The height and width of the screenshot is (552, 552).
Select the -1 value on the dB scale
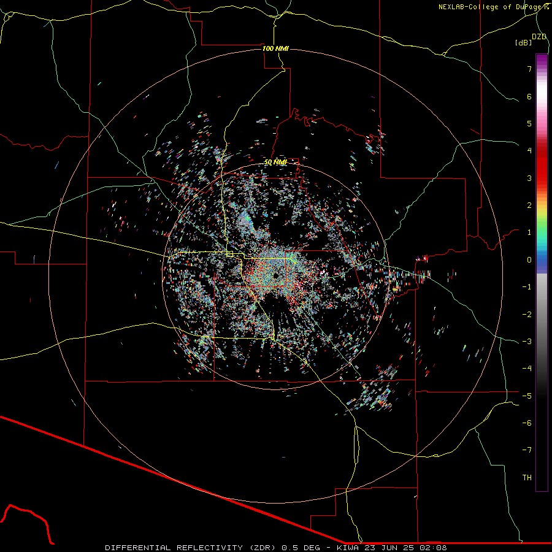click(x=527, y=287)
